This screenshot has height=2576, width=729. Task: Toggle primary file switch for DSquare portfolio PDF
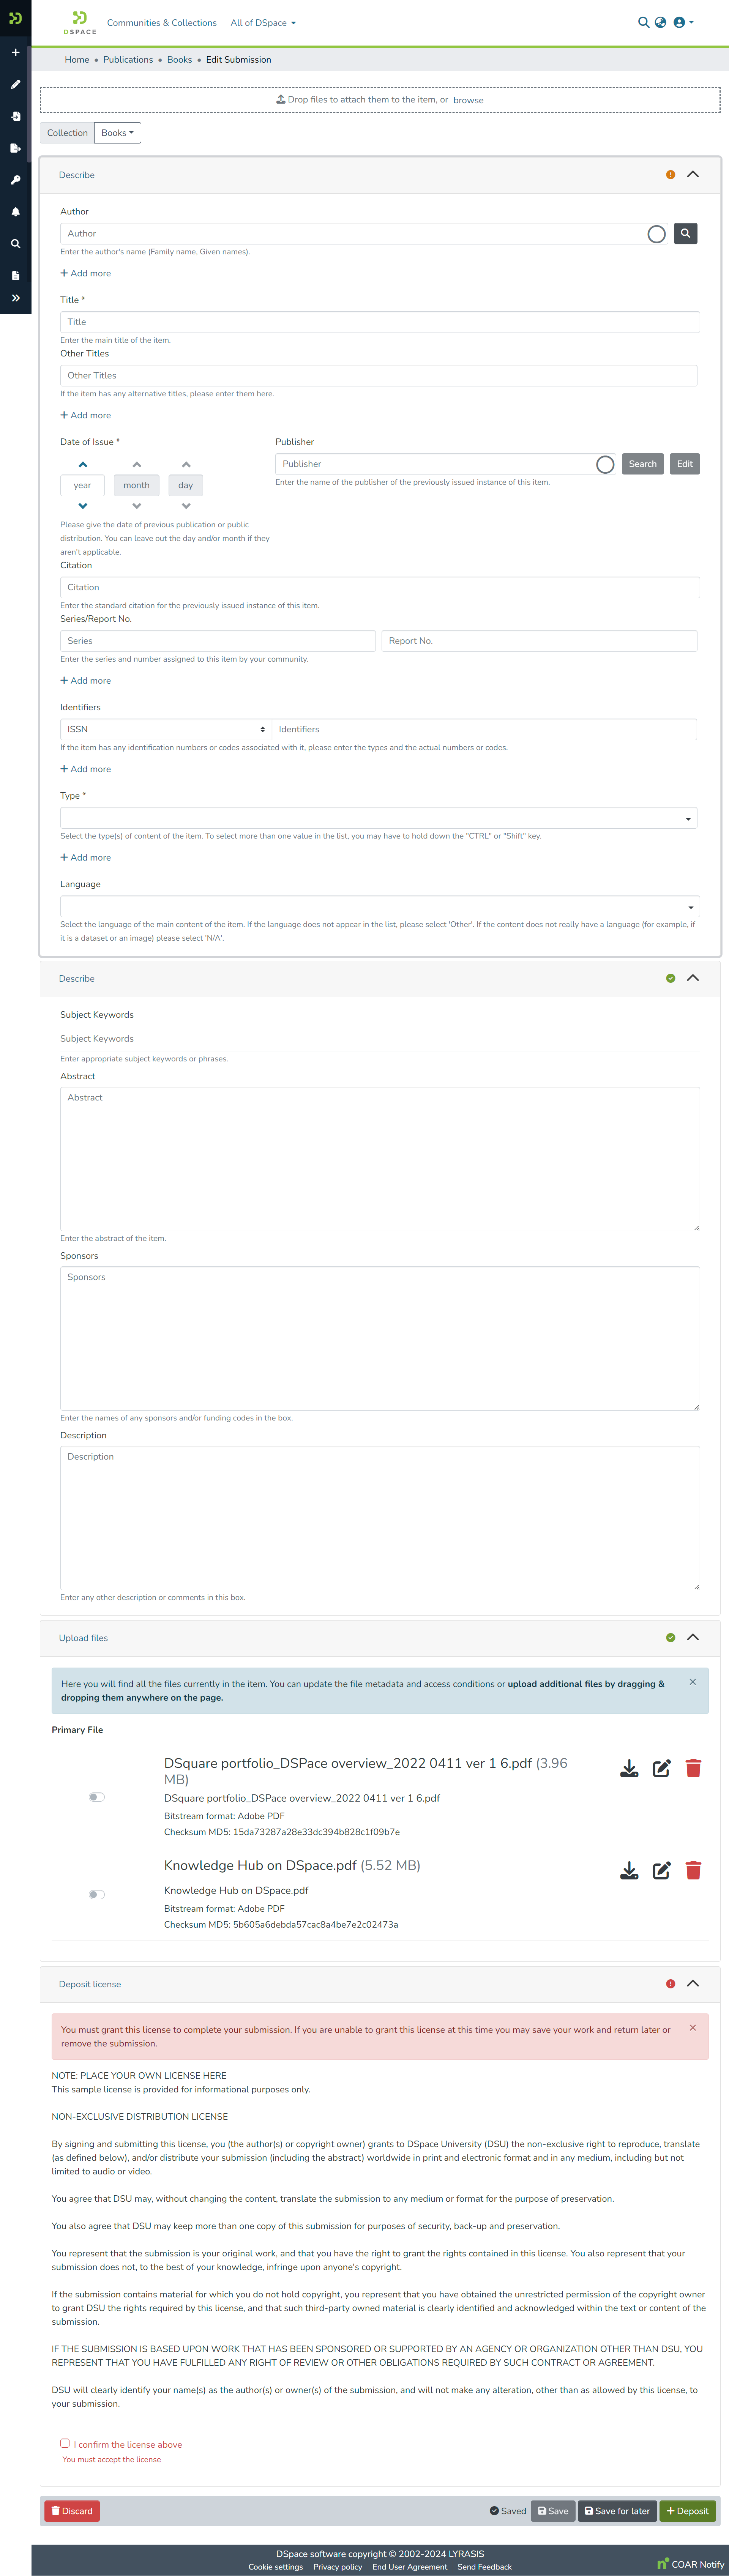(96, 1797)
